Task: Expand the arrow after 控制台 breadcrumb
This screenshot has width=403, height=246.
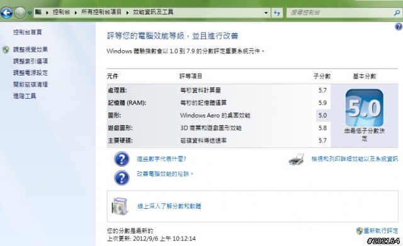Action: (76, 13)
